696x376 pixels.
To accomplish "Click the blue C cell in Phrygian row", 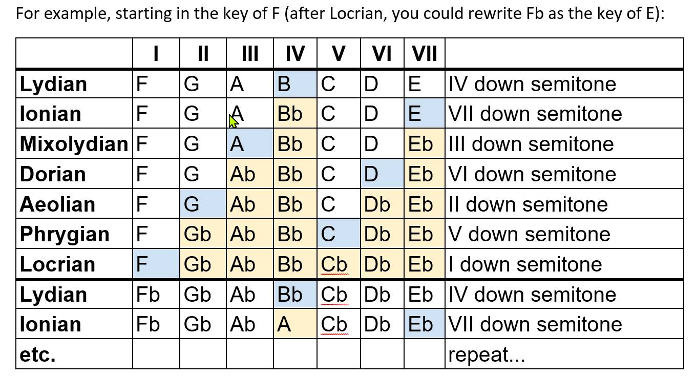I will [x=339, y=234].
